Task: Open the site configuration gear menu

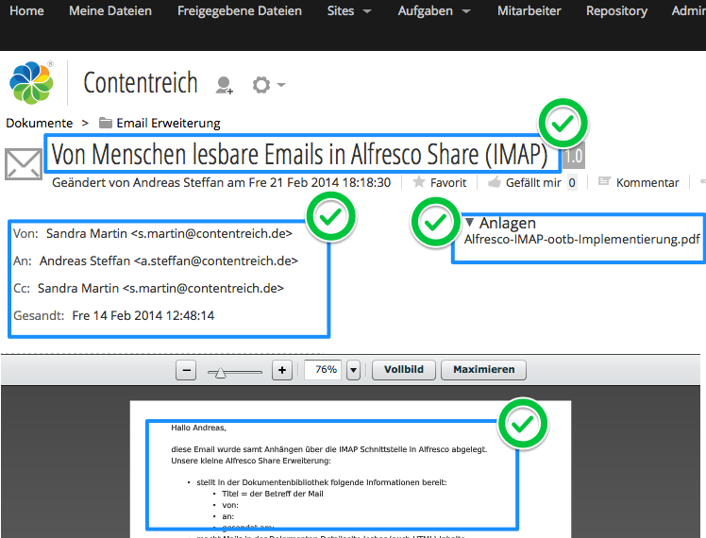Action: pyautogui.click(x=261, y=86)
